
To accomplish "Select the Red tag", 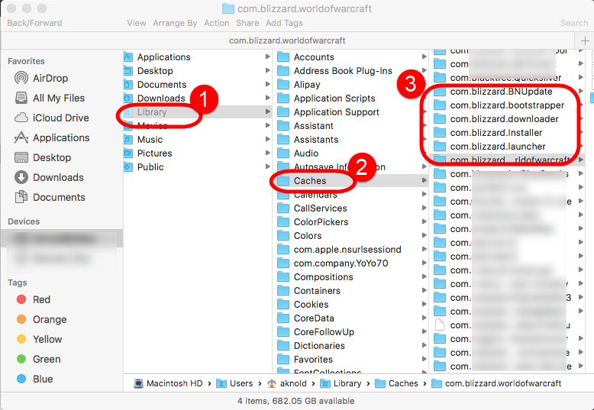I will coord(34,299).
